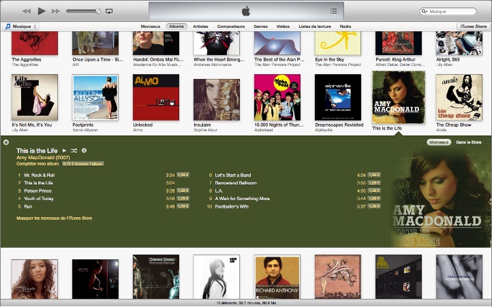This screenshot has height=307, width=492.
Task: Shuffle the This is the Life album
Action: [74, 150]
